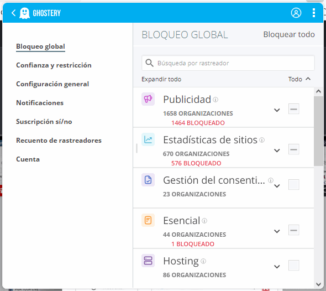
Task: Click info icon next to Esencial
Action: (x=204, y=221)
